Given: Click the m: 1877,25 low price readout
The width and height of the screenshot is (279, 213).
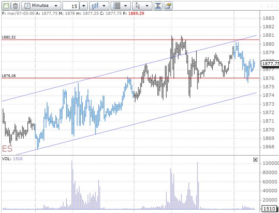Looking at the screenshot, I should pos(87,14).
